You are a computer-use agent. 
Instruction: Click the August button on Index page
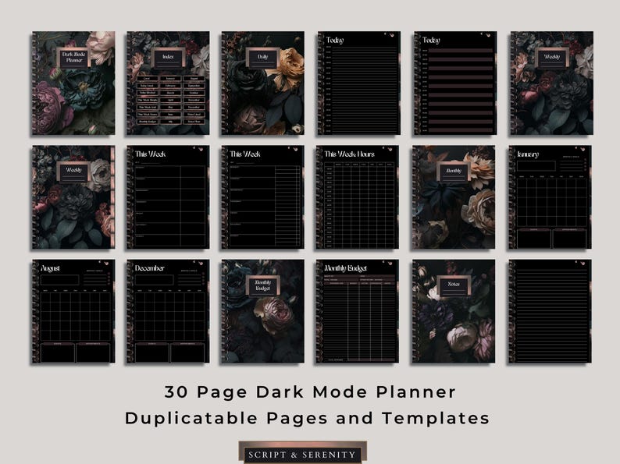pyautogui.click(x=194, y=79)
